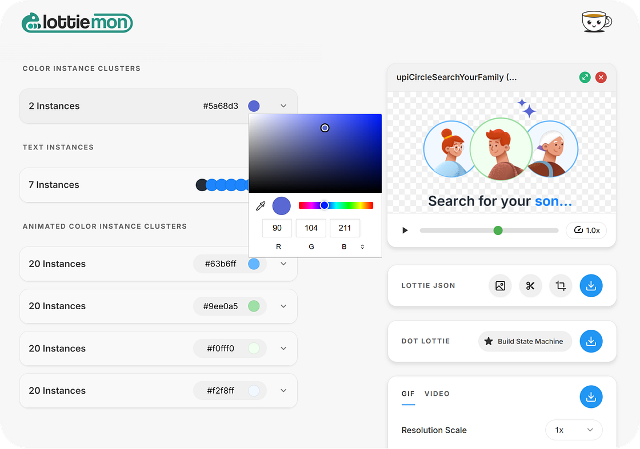Open the 1.0x playback speed control
The image size is (640, 449).
point(586,230)
